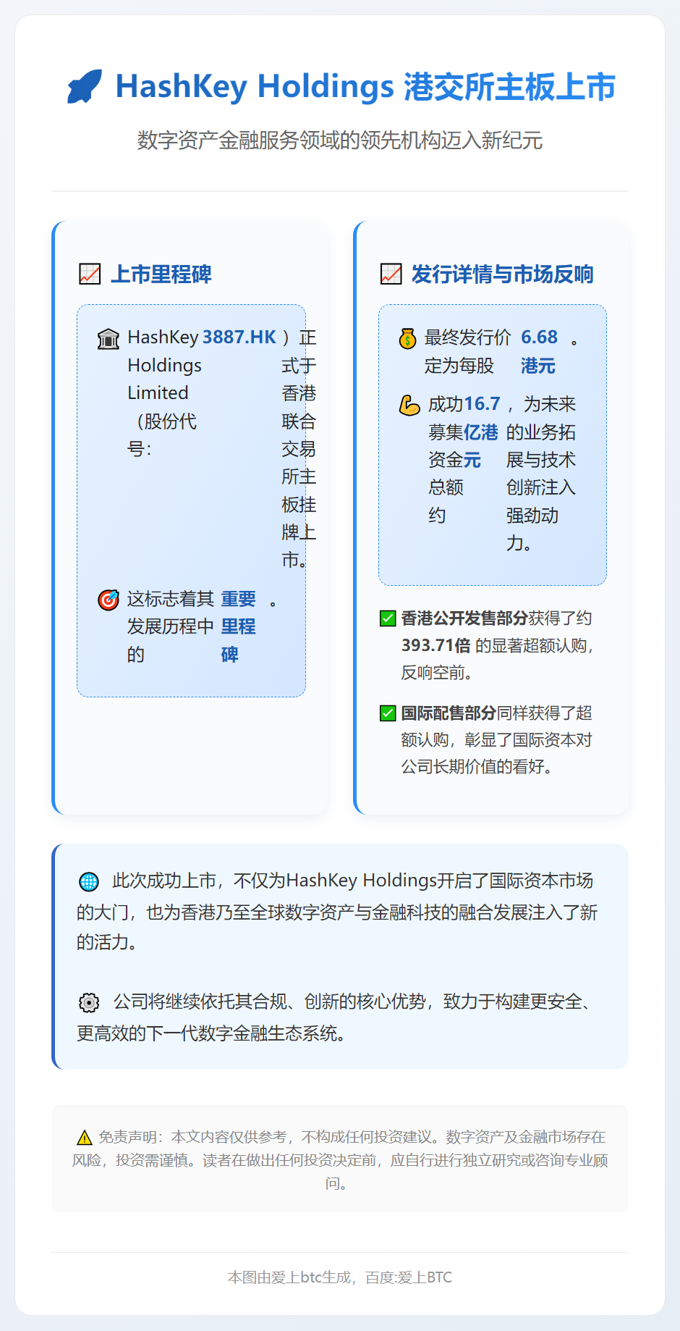The height and width of the screenshot is (1331, 680).
Task: Click the stock code 3887.HK
Action: (x=239, y=337)
